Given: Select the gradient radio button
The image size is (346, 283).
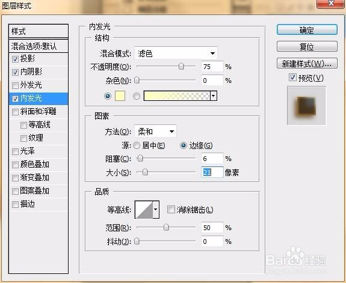Looking at the screenshot, I should (x=137, y=96).
